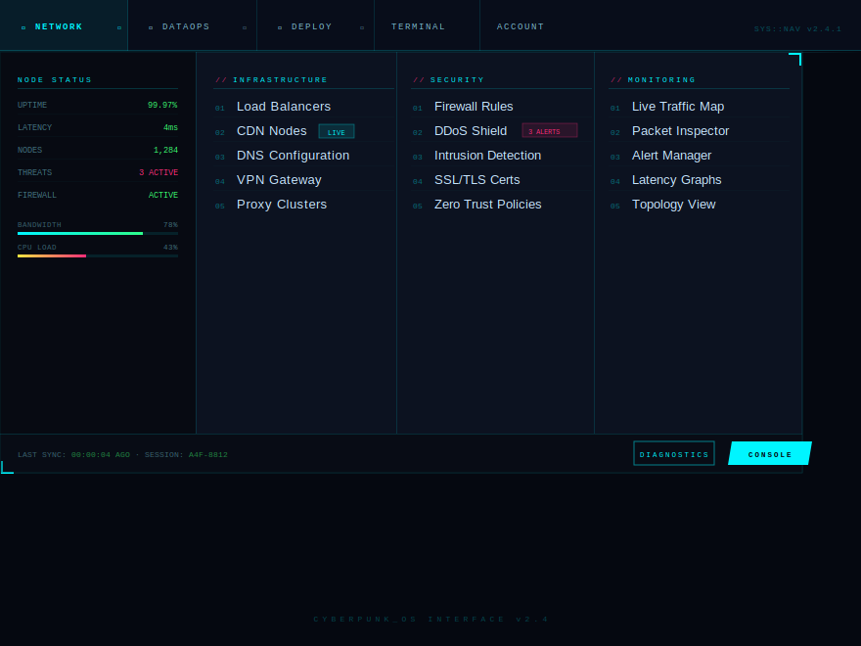Screen dimensions: 861x646
Task: Open Firewall Rules
Action: 501,107
